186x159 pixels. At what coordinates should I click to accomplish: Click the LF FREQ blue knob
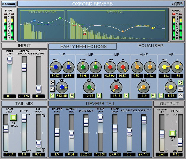click(x=56, y=67)
